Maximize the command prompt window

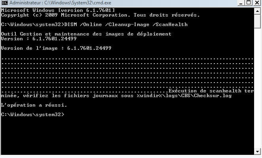249,3
